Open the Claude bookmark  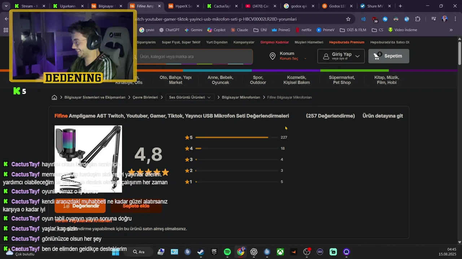[x=239, y=30]
